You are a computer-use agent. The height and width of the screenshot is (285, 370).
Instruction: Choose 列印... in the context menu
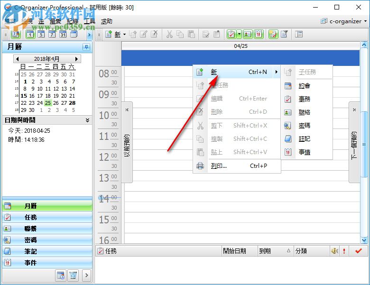pos(237,166)
